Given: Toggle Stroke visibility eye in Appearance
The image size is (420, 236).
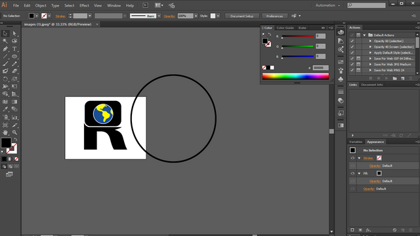Looking at the screenshot, I should [352, 158].
